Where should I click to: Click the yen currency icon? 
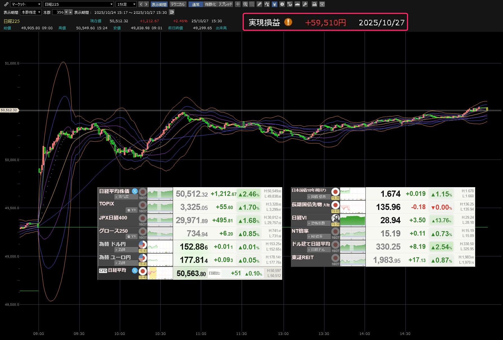(x=274, y=4)
